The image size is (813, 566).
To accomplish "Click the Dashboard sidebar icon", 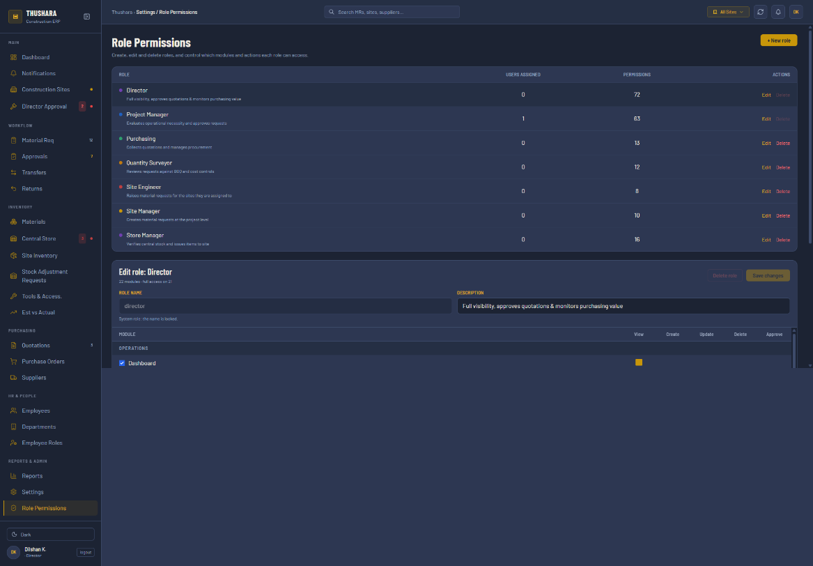I will pos(13,57).
